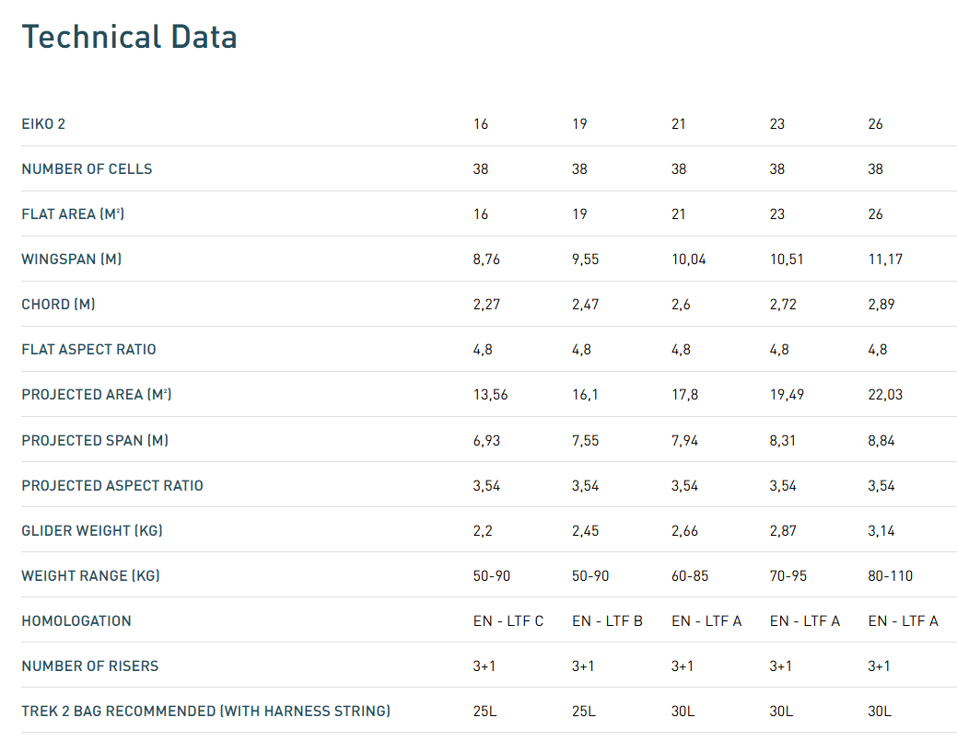This screenshot has height=741, width=957.
Task: Click projected area value 22,03
Action: [885, 395]
